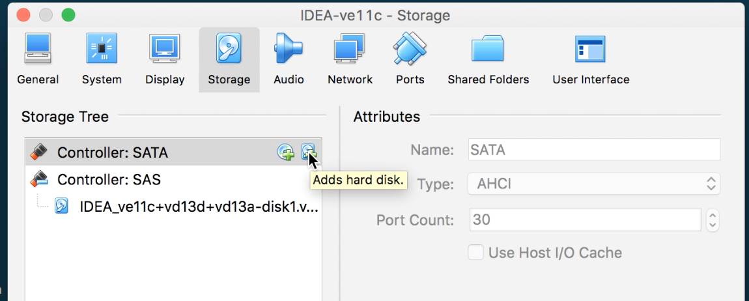Select Controller: SATA in storage tree

point(112,153)
